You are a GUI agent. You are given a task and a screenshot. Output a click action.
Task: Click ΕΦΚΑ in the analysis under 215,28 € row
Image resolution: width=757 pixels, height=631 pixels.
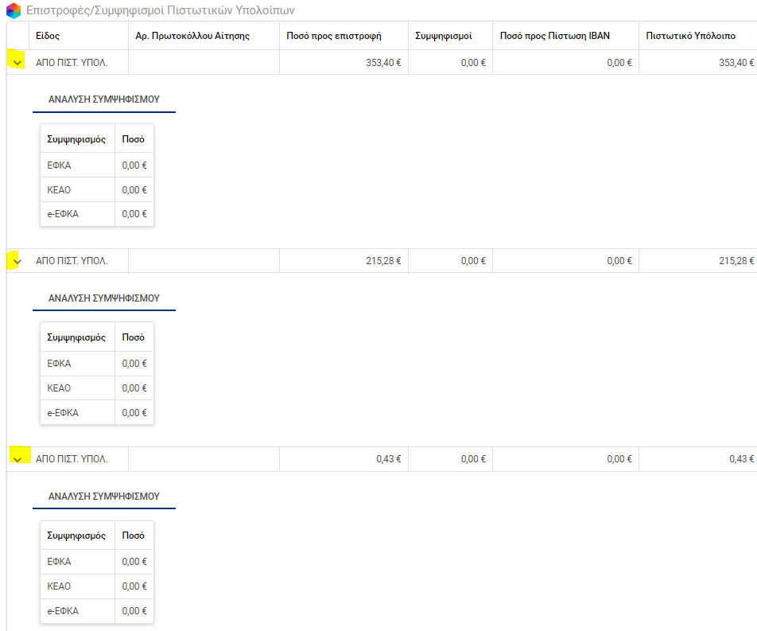coord(59,364)
